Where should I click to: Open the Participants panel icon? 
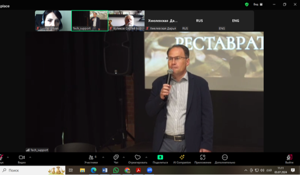(91, 157)
